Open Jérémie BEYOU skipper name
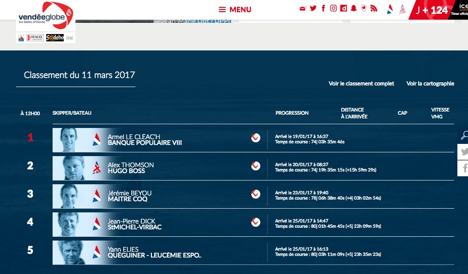 coord(130,193)
